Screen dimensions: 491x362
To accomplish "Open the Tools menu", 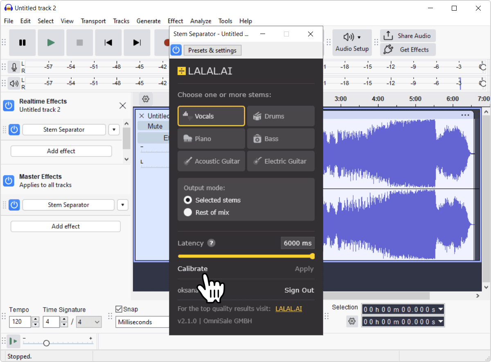I will click(x=225, y=21).
